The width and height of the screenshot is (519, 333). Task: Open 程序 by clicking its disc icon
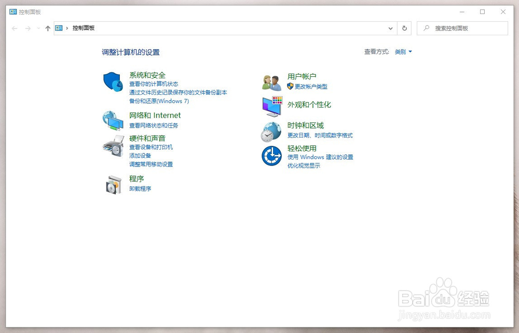pos(113,184)
